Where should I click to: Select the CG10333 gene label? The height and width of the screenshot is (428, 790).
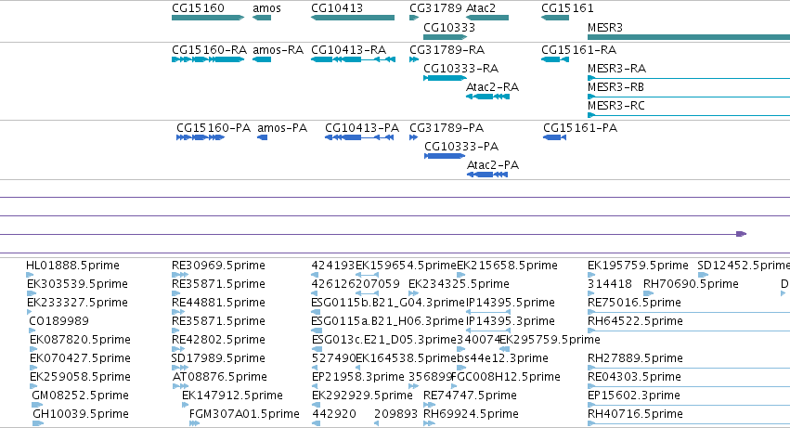(449, 28)
